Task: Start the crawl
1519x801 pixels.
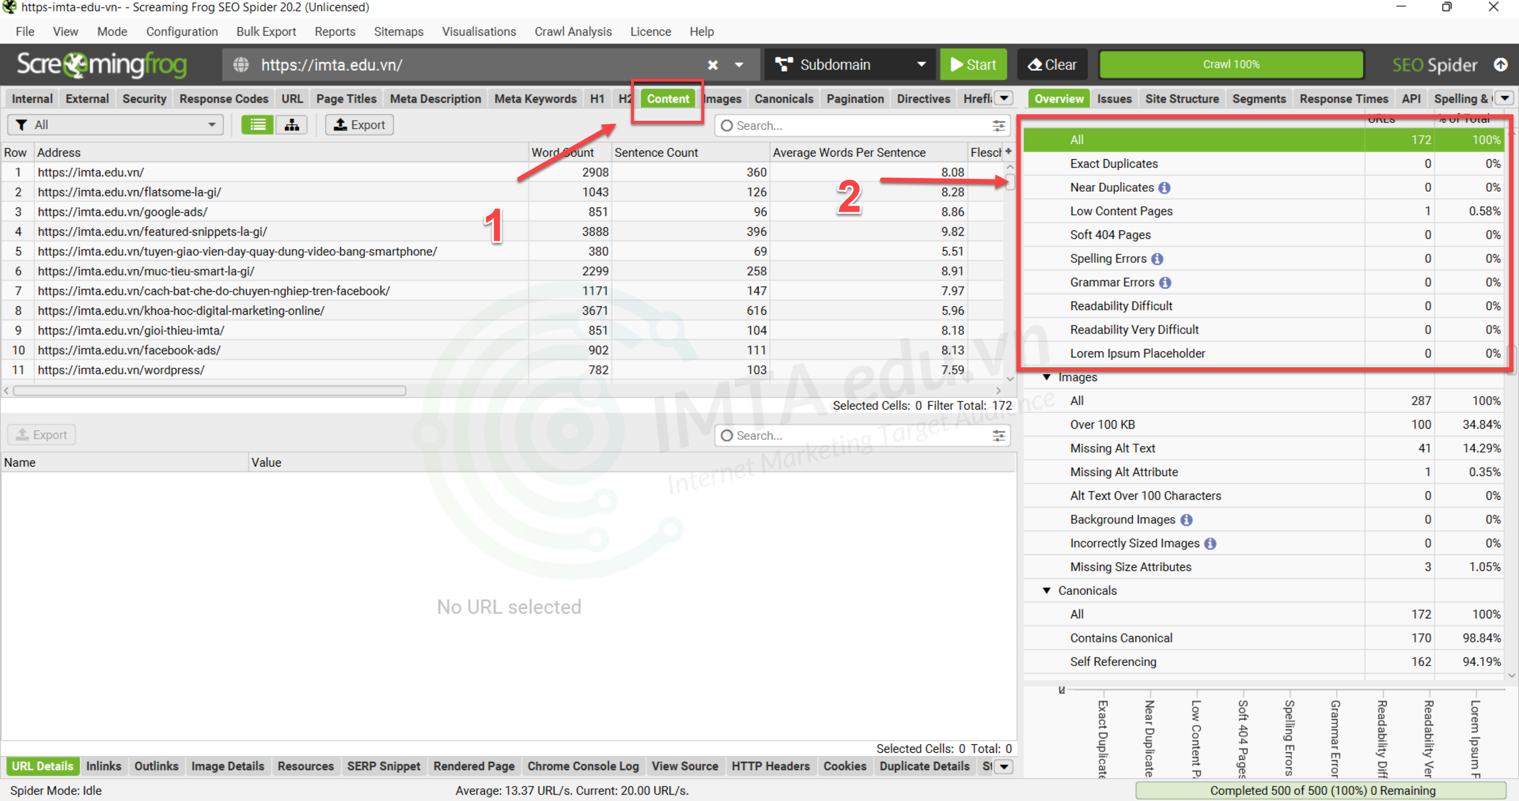Action: pos(973,65)
